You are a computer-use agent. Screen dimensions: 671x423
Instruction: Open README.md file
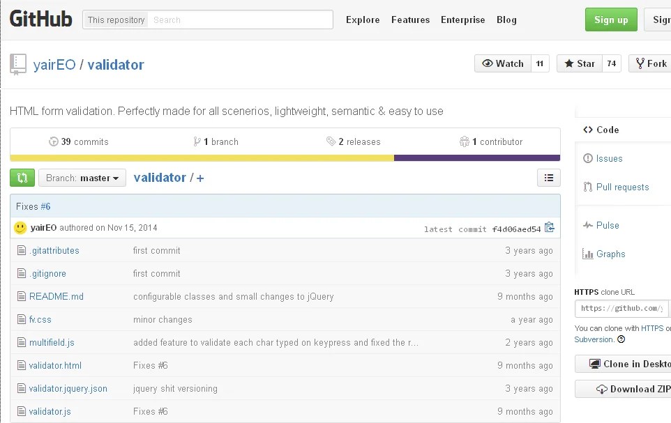pyautogui.click(x=56, y=296)
